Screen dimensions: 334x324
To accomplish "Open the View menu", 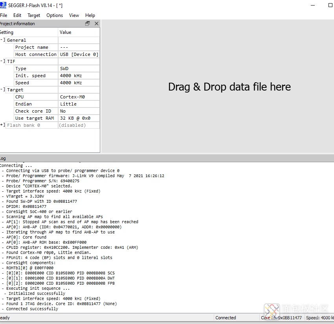I will pyautogui.click(x=74, y=15).
